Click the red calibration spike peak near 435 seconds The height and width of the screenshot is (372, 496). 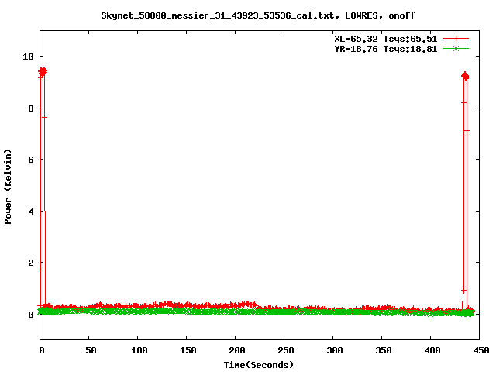465,76
